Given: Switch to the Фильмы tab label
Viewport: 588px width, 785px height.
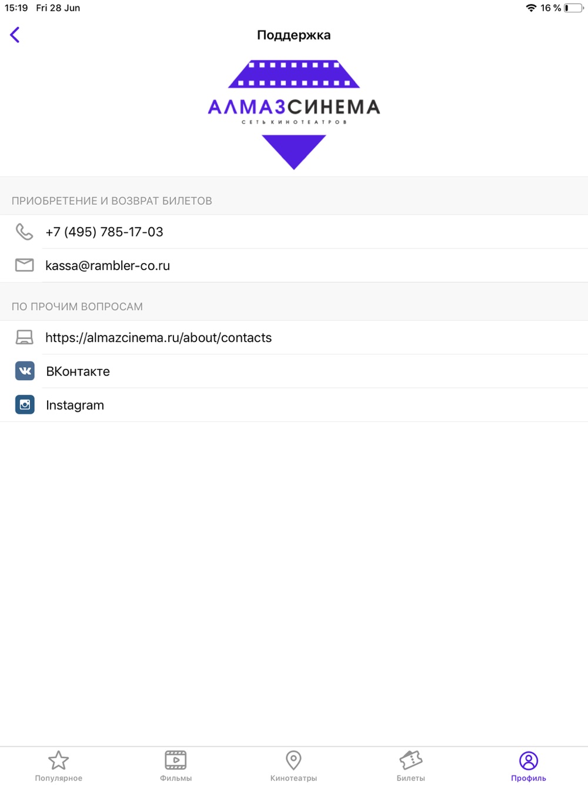Looking at the screenshot, I should (176, 778).
